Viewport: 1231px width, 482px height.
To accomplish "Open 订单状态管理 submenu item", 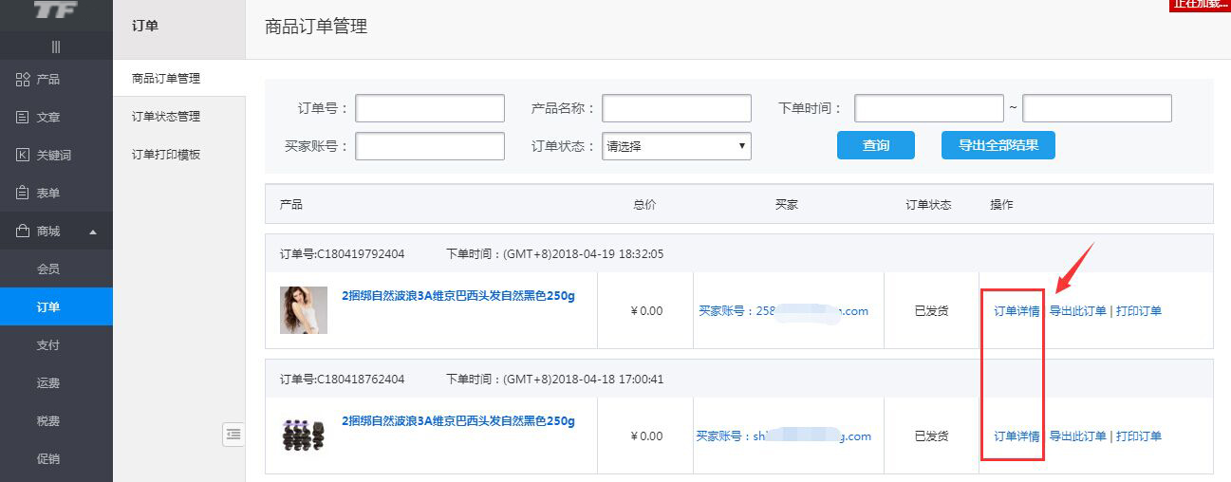I will tap(166, 117).
